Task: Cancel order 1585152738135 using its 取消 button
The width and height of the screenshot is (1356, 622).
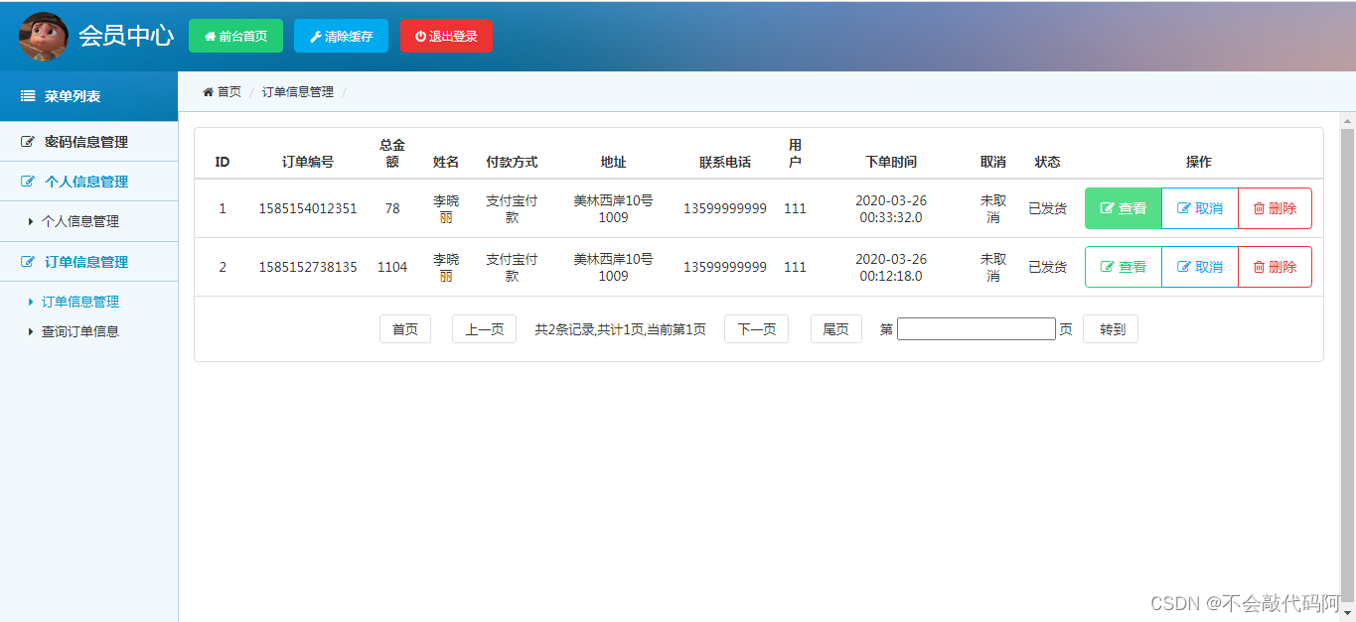Action: (x=1199, y=266)
